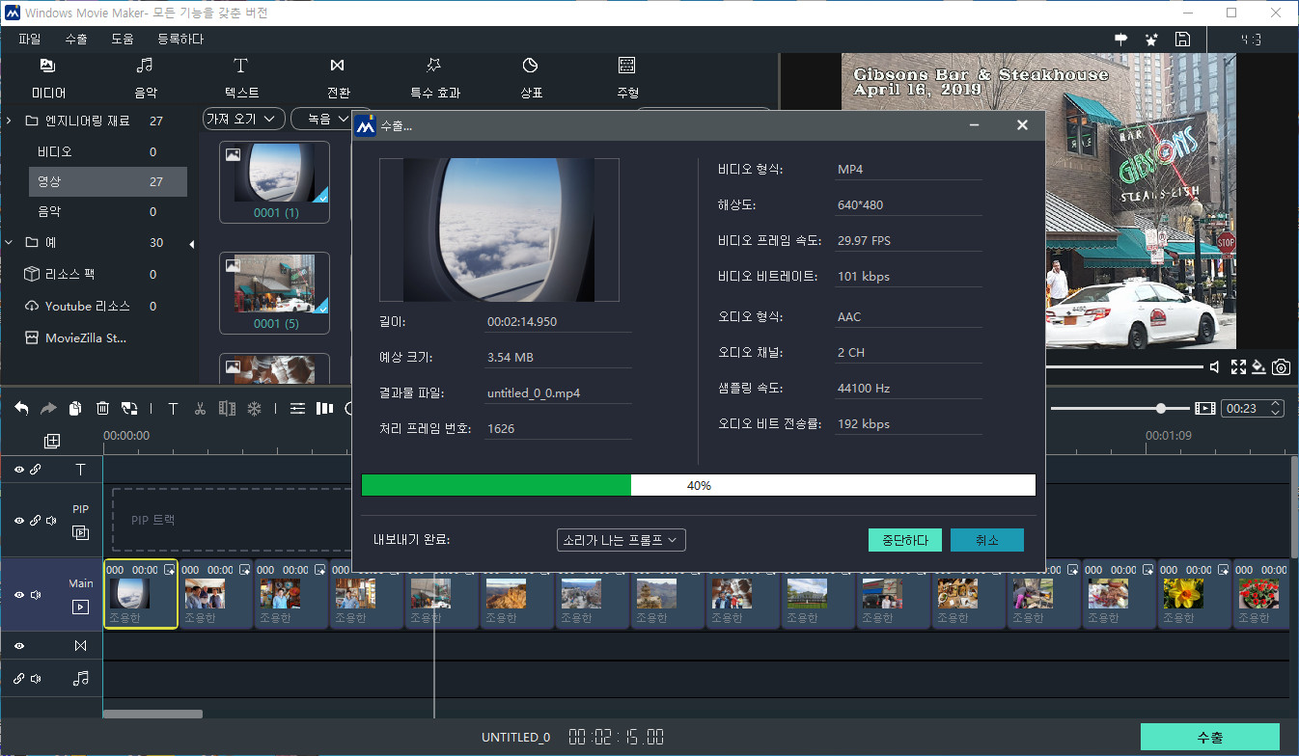Click the 중단하다 pause button
Image resolution: width=1299 pixels, height=756 pixels.
click(x=905, y=540)
